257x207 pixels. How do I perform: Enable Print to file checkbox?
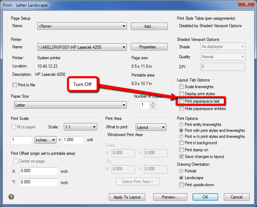[14, 85]
